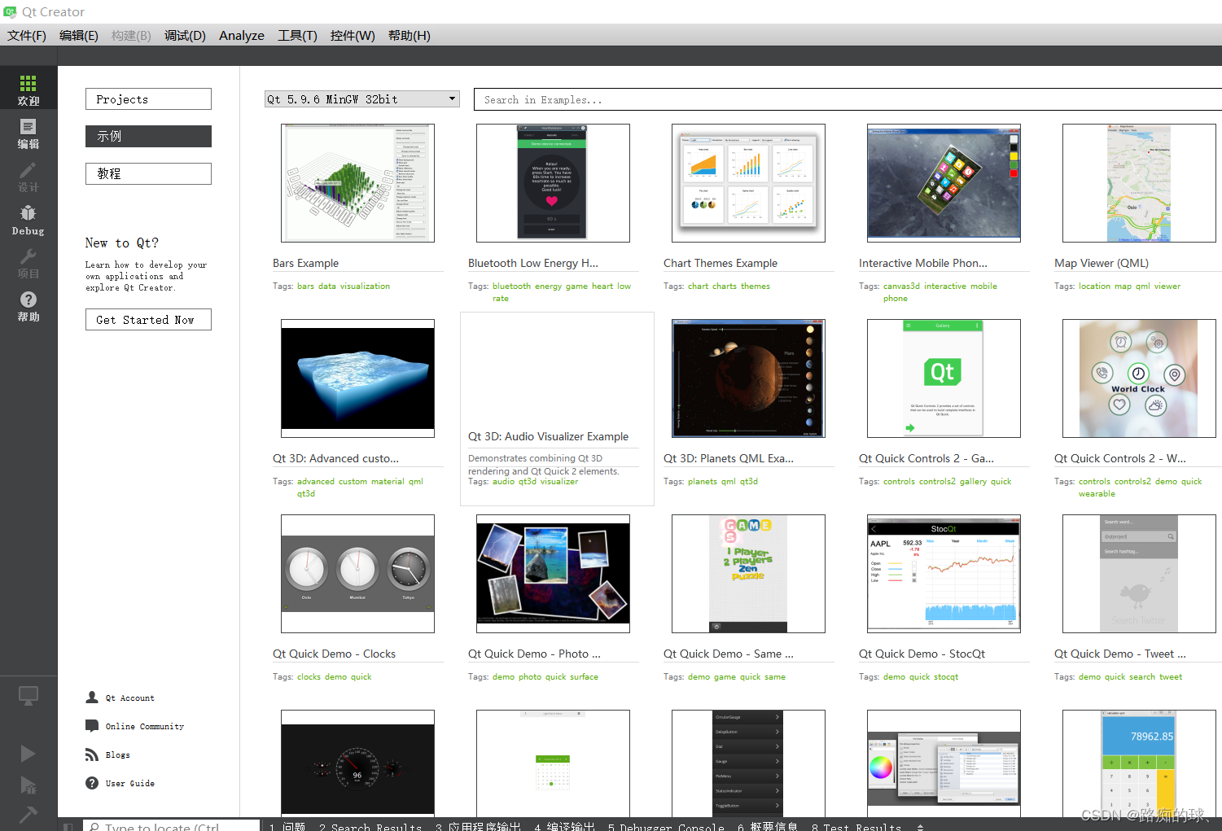Filter by the 'canvas3d' tag
Image resolution: width=1222 pixels, height=831 pixels.
901,286
